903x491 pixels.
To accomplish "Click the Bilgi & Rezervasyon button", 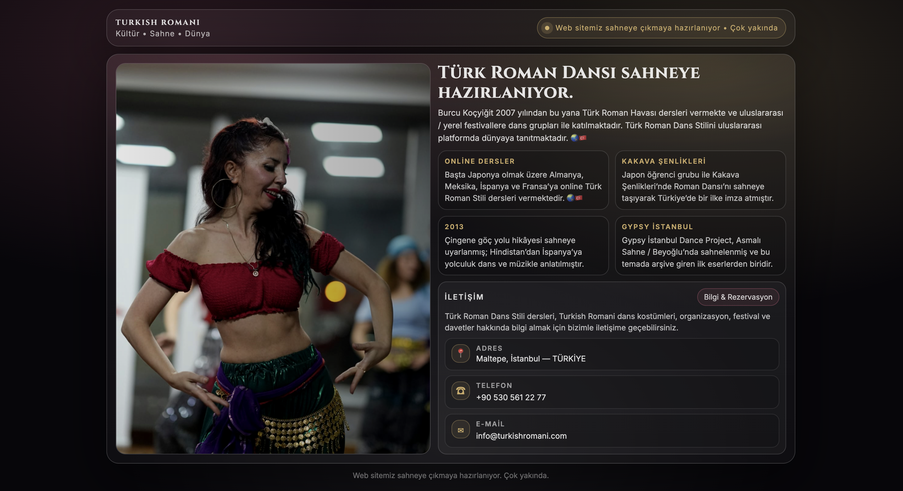I will point(738,297).
